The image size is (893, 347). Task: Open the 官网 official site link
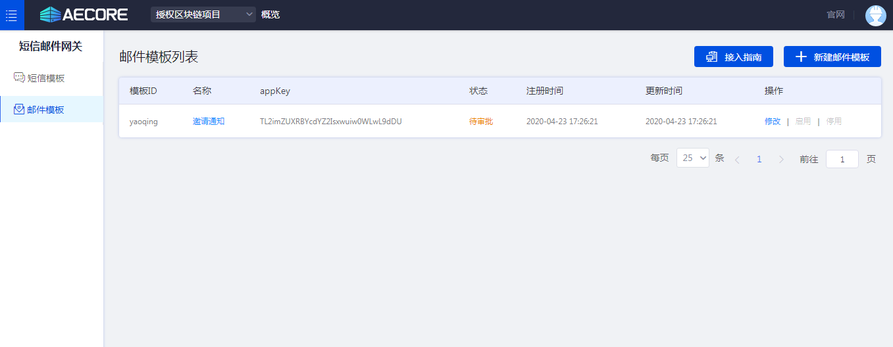coord(835,14)
